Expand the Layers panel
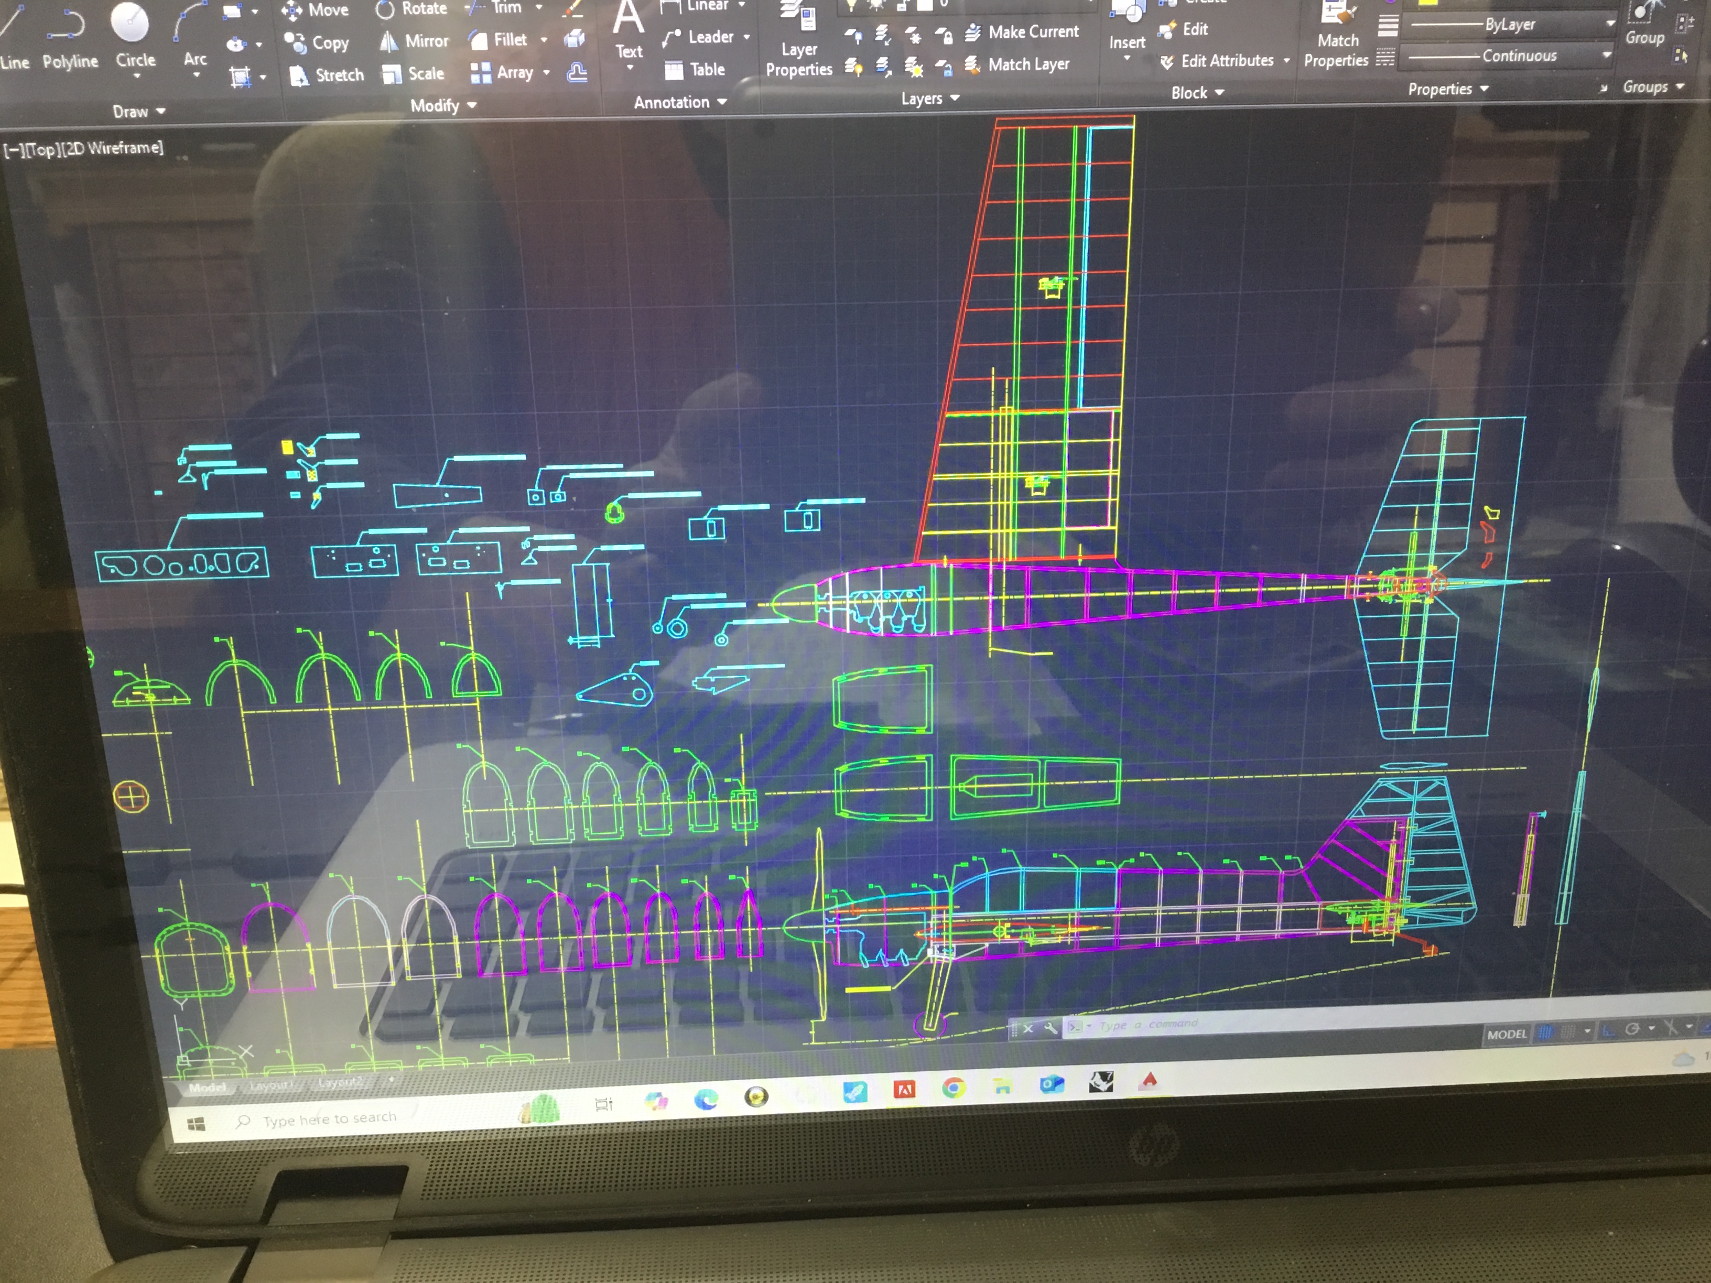The height and width of the screenshot is (1283, 1711). click(930, 99)
